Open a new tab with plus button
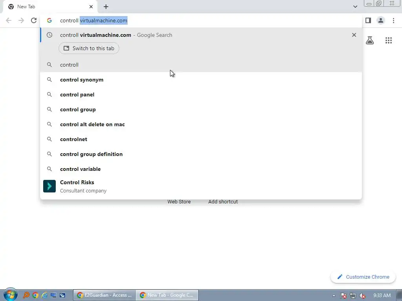Viewport: 402px width, 301px height. coord(106,7)
